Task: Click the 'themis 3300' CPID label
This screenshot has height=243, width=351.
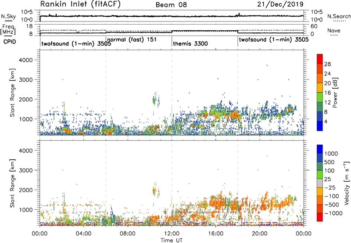Action: pos(190,43)
